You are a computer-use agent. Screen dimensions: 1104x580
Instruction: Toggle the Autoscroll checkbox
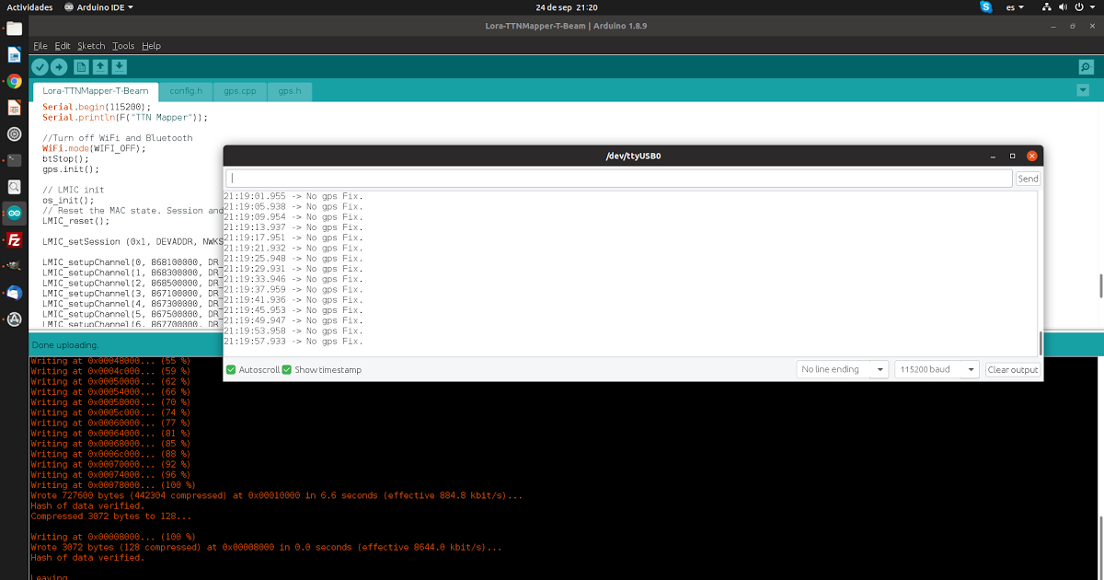tap(231, 370)
